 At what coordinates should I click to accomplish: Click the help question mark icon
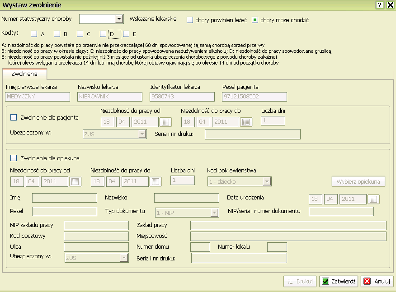pyautogui.click(x=380, y=5)
